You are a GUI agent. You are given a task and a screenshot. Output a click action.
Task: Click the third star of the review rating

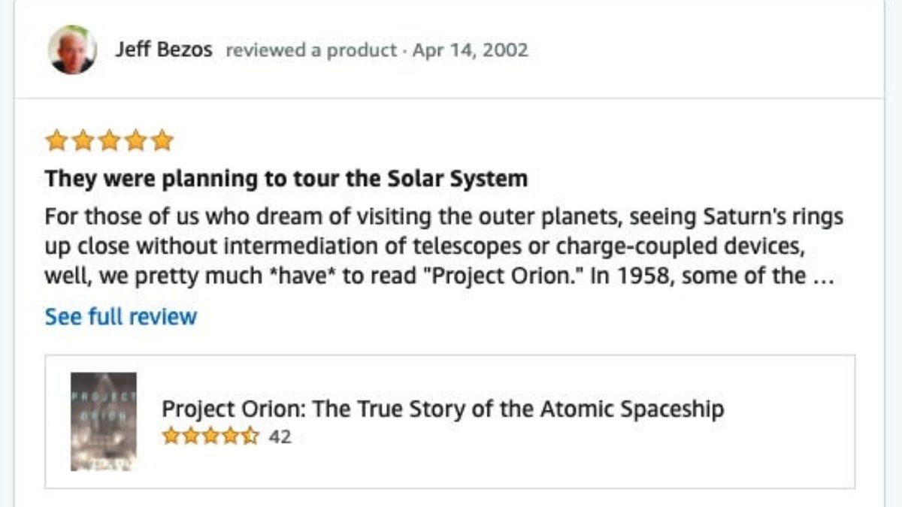point(109,140)
